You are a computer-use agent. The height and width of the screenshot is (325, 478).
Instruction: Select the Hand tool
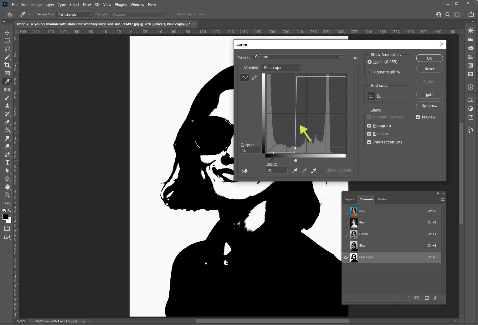pos(7,187)
